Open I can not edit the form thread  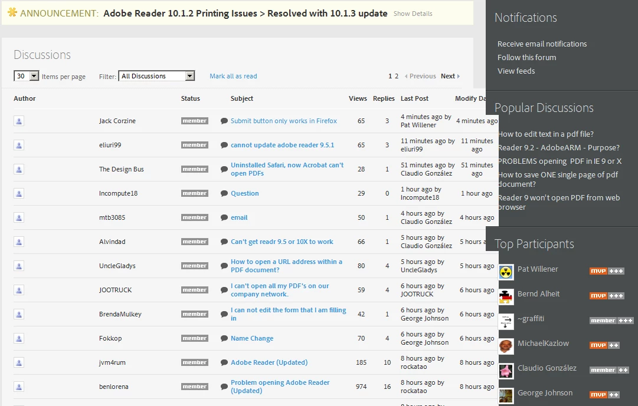pyautogui.click(x=289, y=314)
